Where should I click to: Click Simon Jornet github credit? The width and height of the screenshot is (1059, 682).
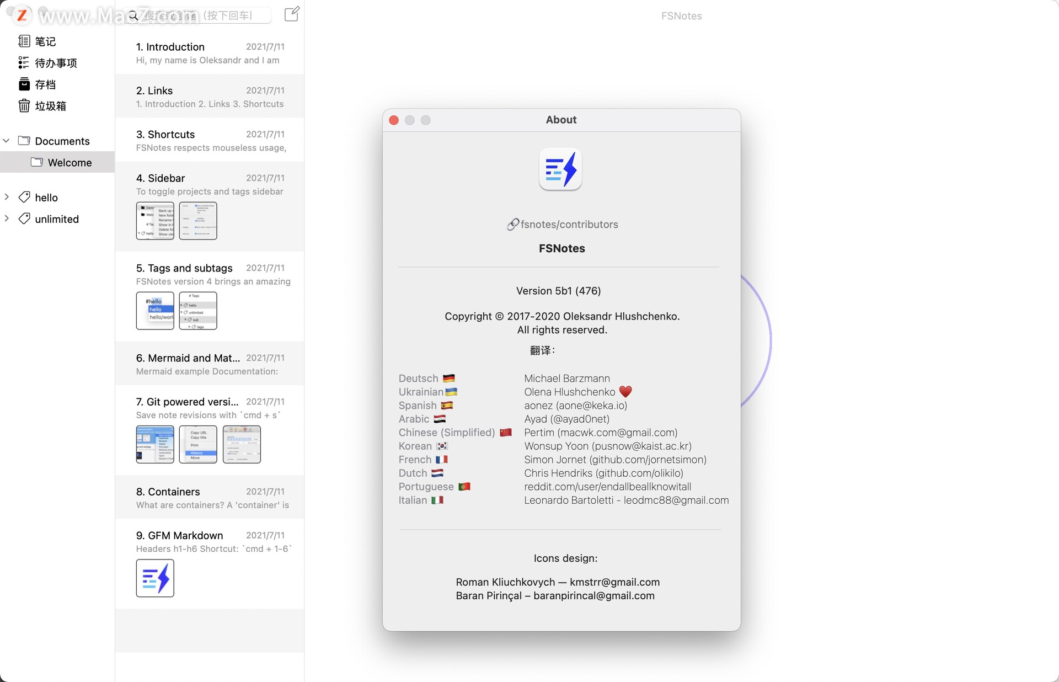coord(615,460)
